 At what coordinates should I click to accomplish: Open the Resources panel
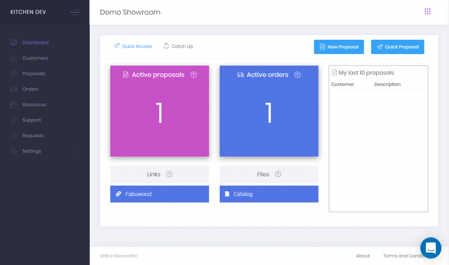(13, 104)
